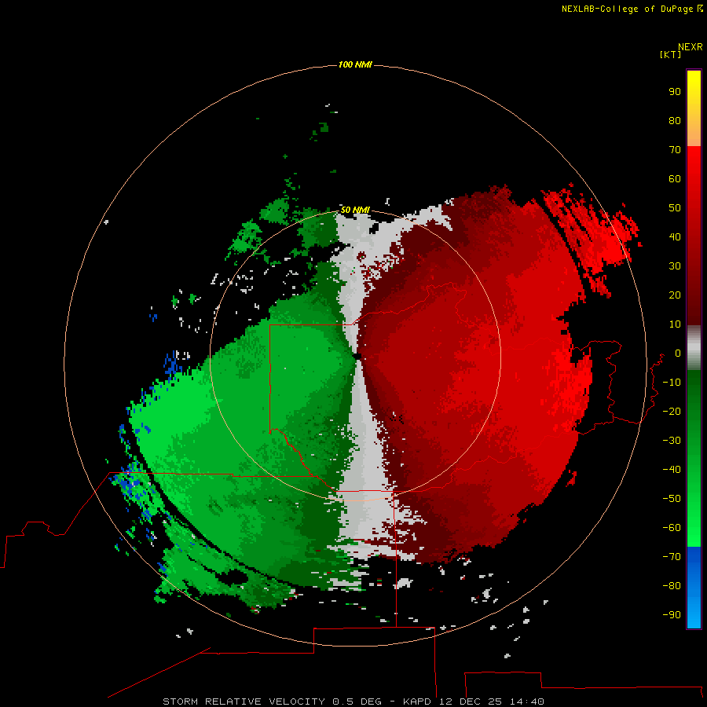Click the black radar site marker at the map center
The width and height of the screenshot is (707, 707).
[357, 357]
